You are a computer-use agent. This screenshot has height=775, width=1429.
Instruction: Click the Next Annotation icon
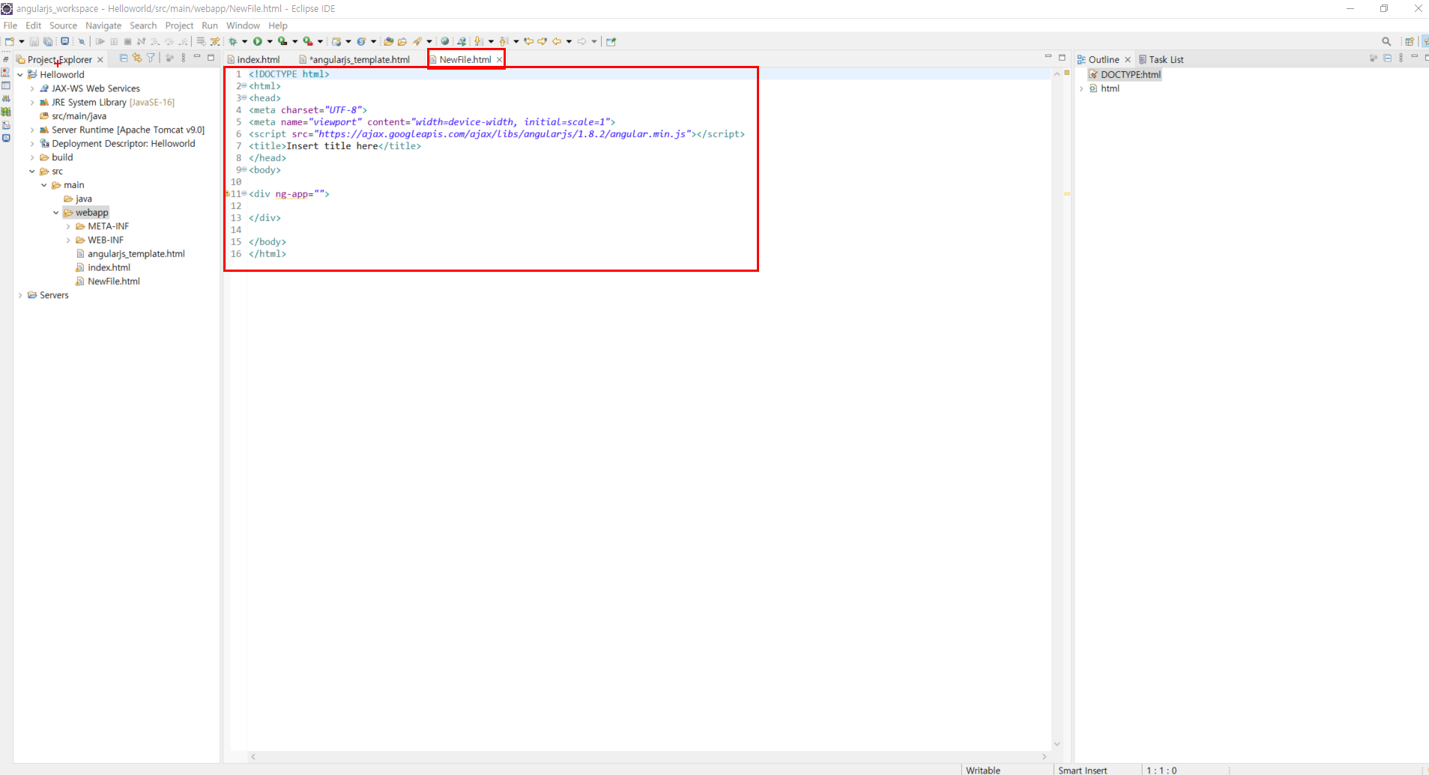(x=478, y=41)
